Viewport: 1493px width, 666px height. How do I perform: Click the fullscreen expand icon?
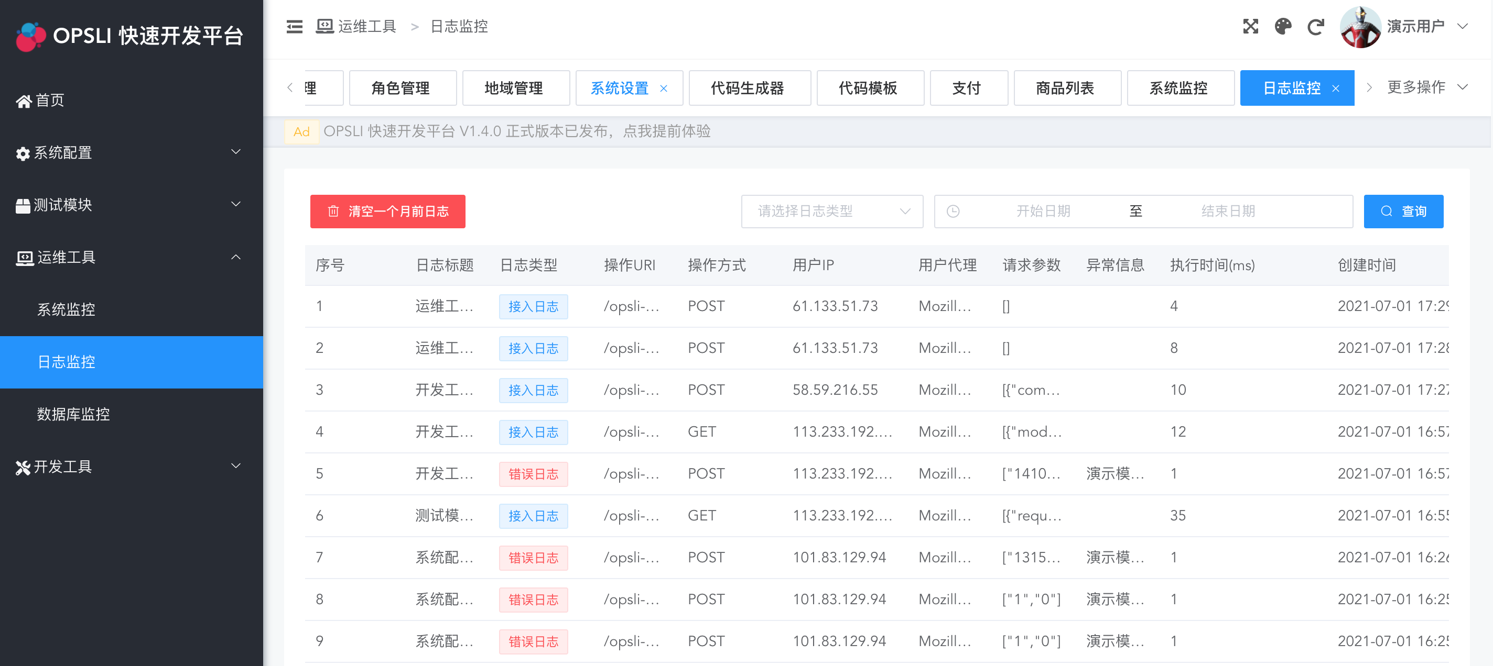pos(1250,27)
